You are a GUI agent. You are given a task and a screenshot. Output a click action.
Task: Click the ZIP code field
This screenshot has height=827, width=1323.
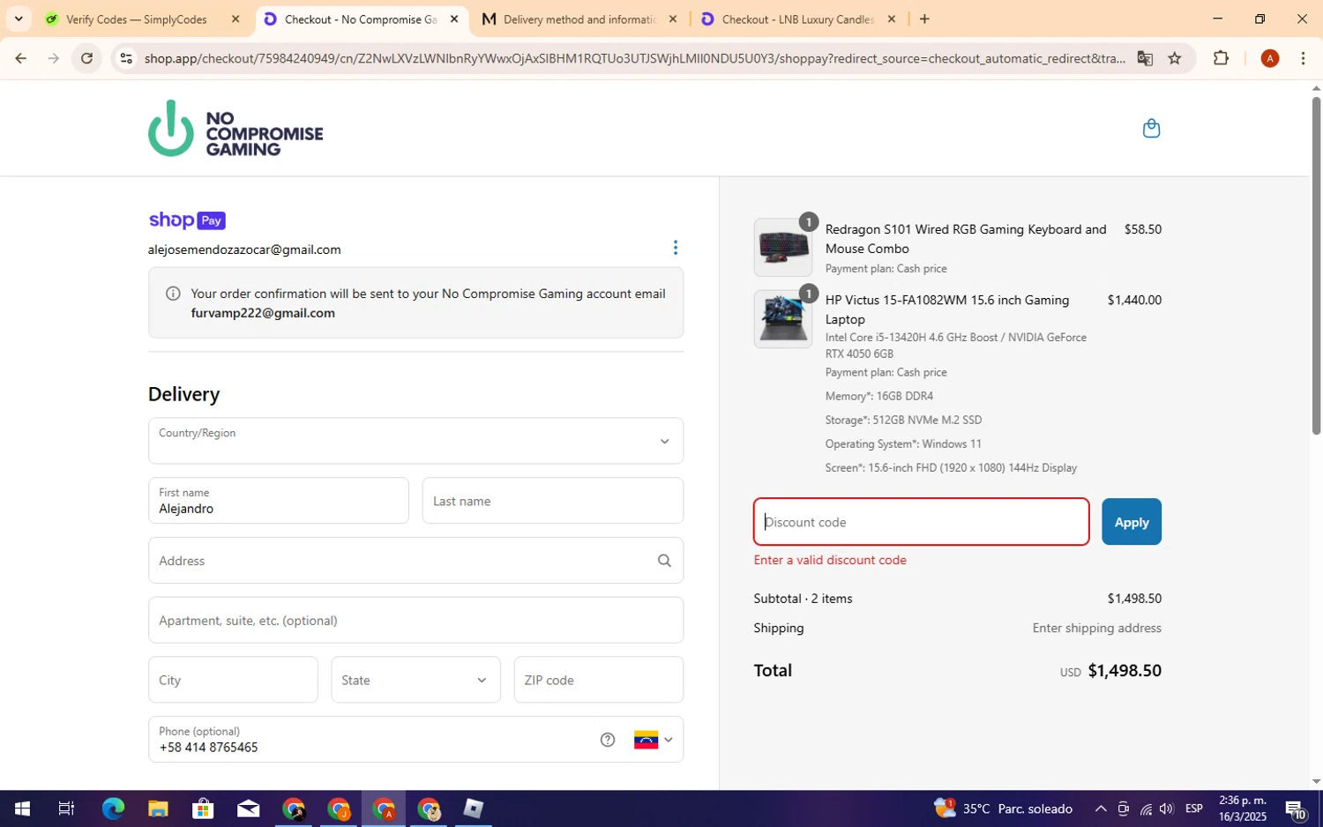[598, 680]
